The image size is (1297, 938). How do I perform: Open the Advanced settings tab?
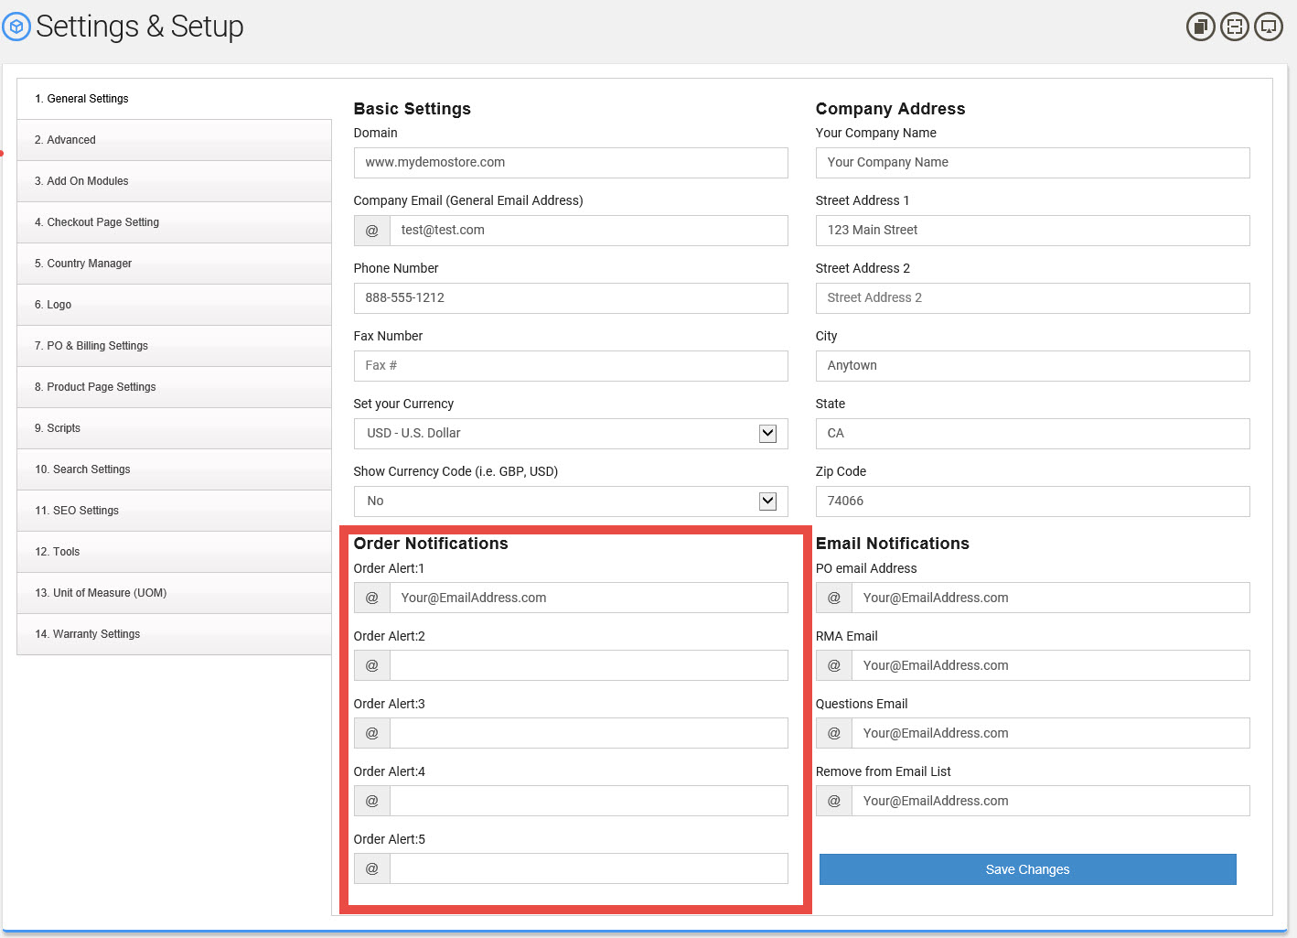tap(174, 140)
